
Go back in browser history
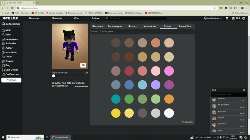click(x=3, y=8)
